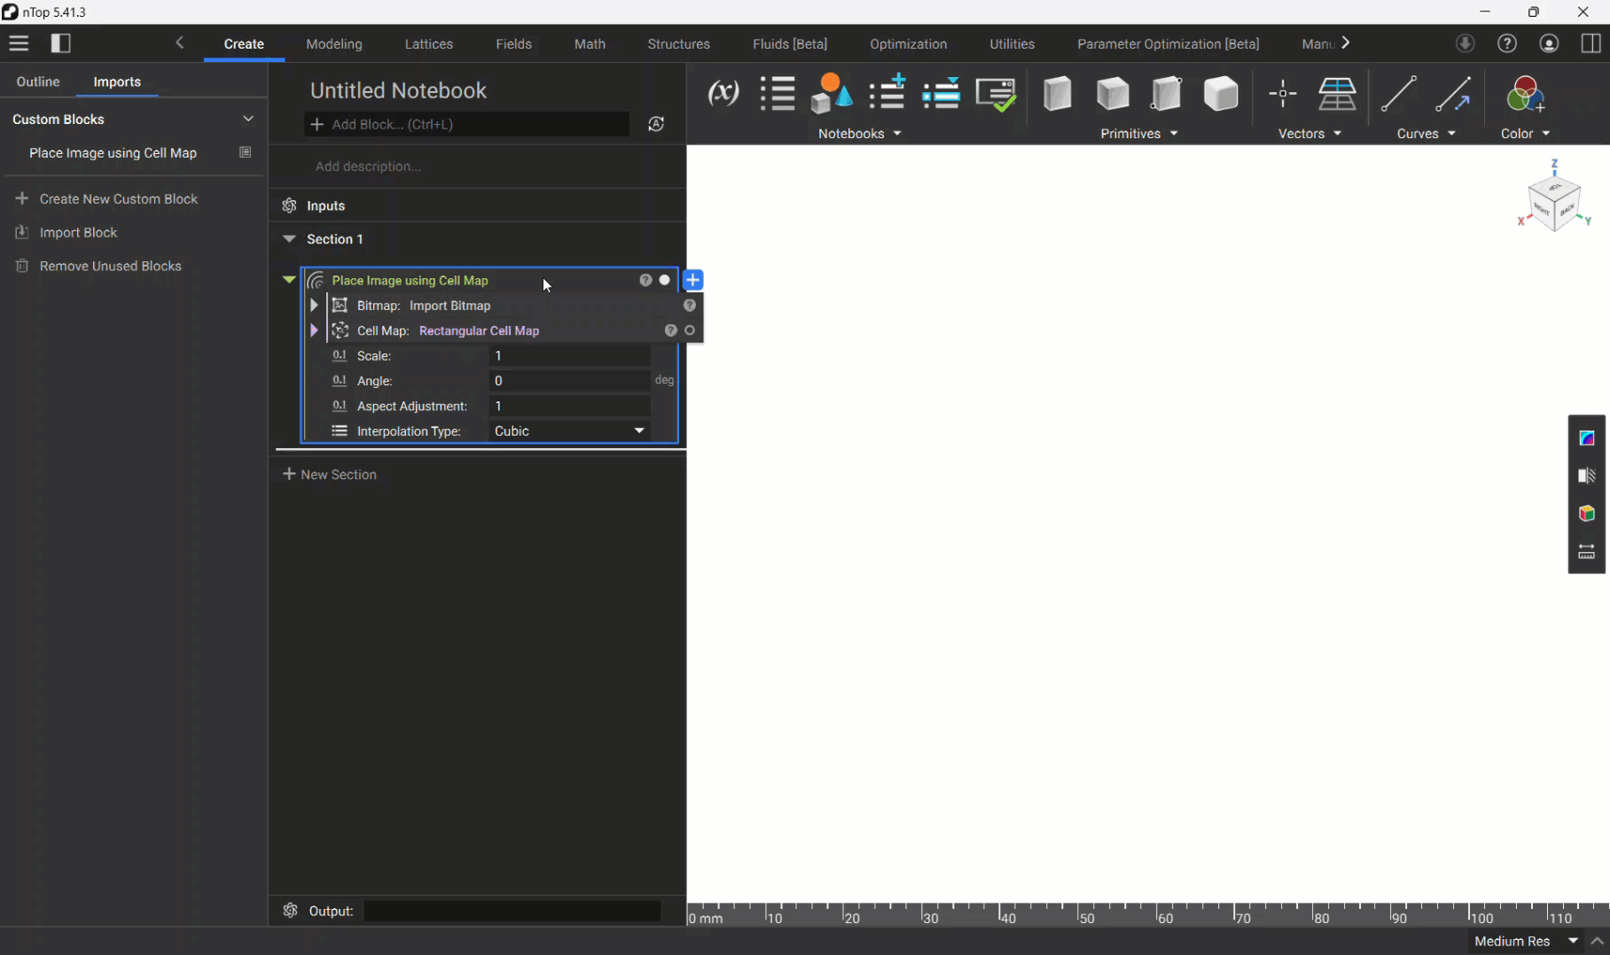This screenshot has height=955, width=1610.
Task: Click the download updates icon in top bar
Action: tap(1465, 43)
